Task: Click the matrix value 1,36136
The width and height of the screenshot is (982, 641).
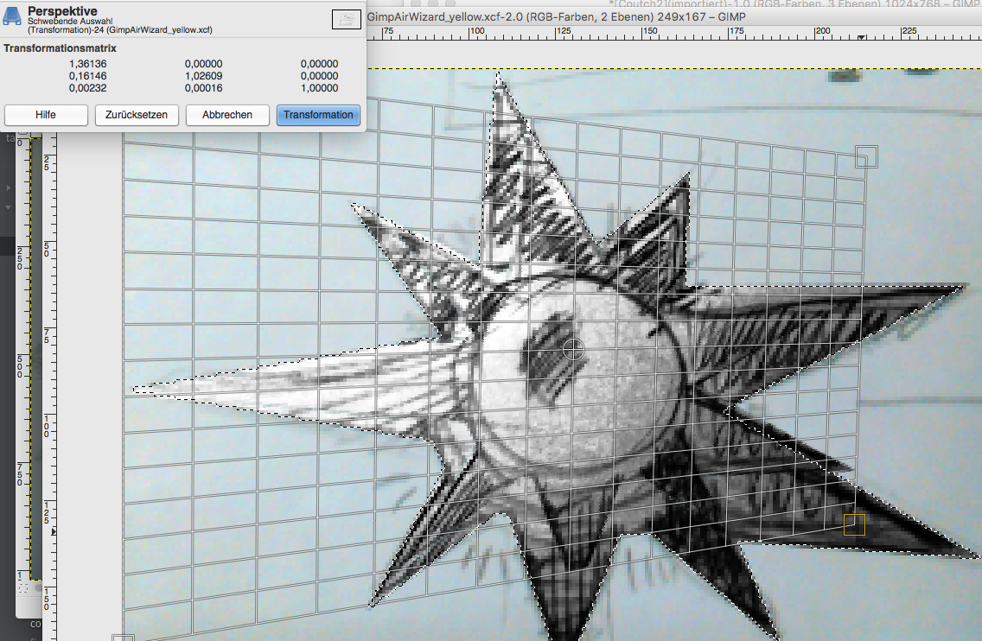Action: (87, 64)
